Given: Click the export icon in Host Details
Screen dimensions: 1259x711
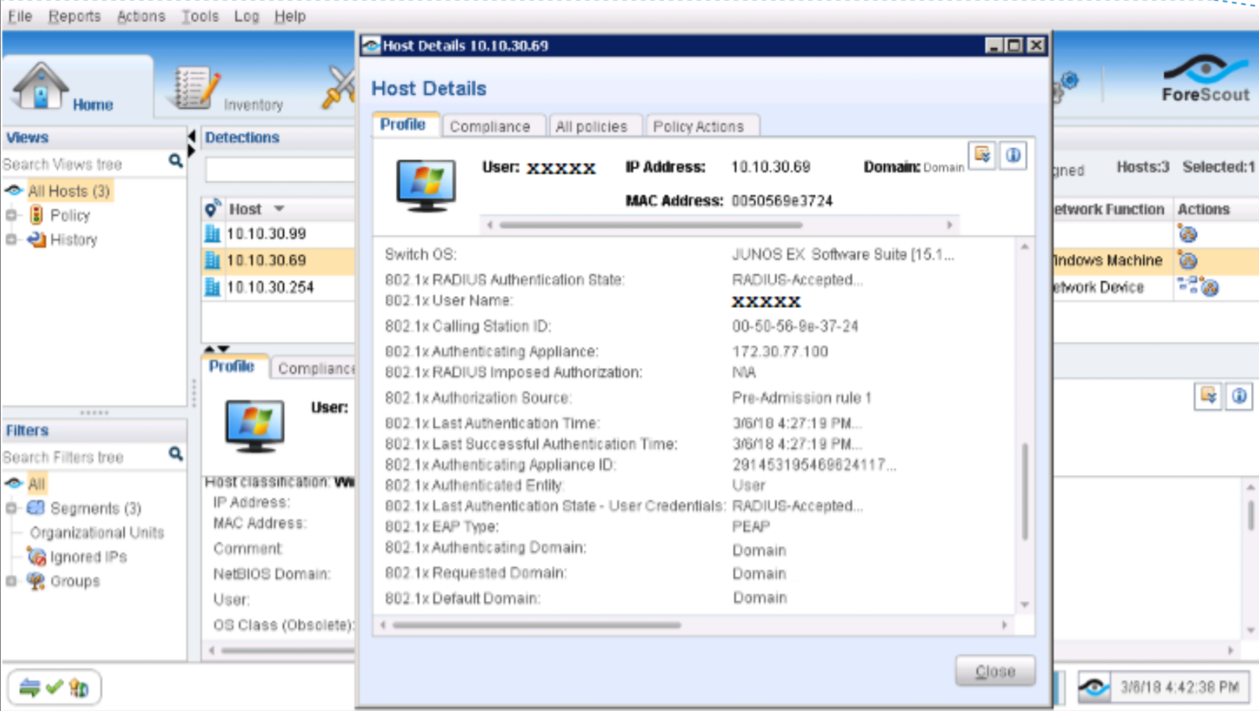Looking at the screenshot, I should (x=982, y=154).
